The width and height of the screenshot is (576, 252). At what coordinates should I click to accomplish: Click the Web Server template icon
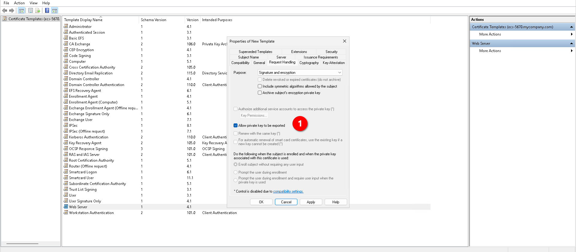[x=66, y=207]
